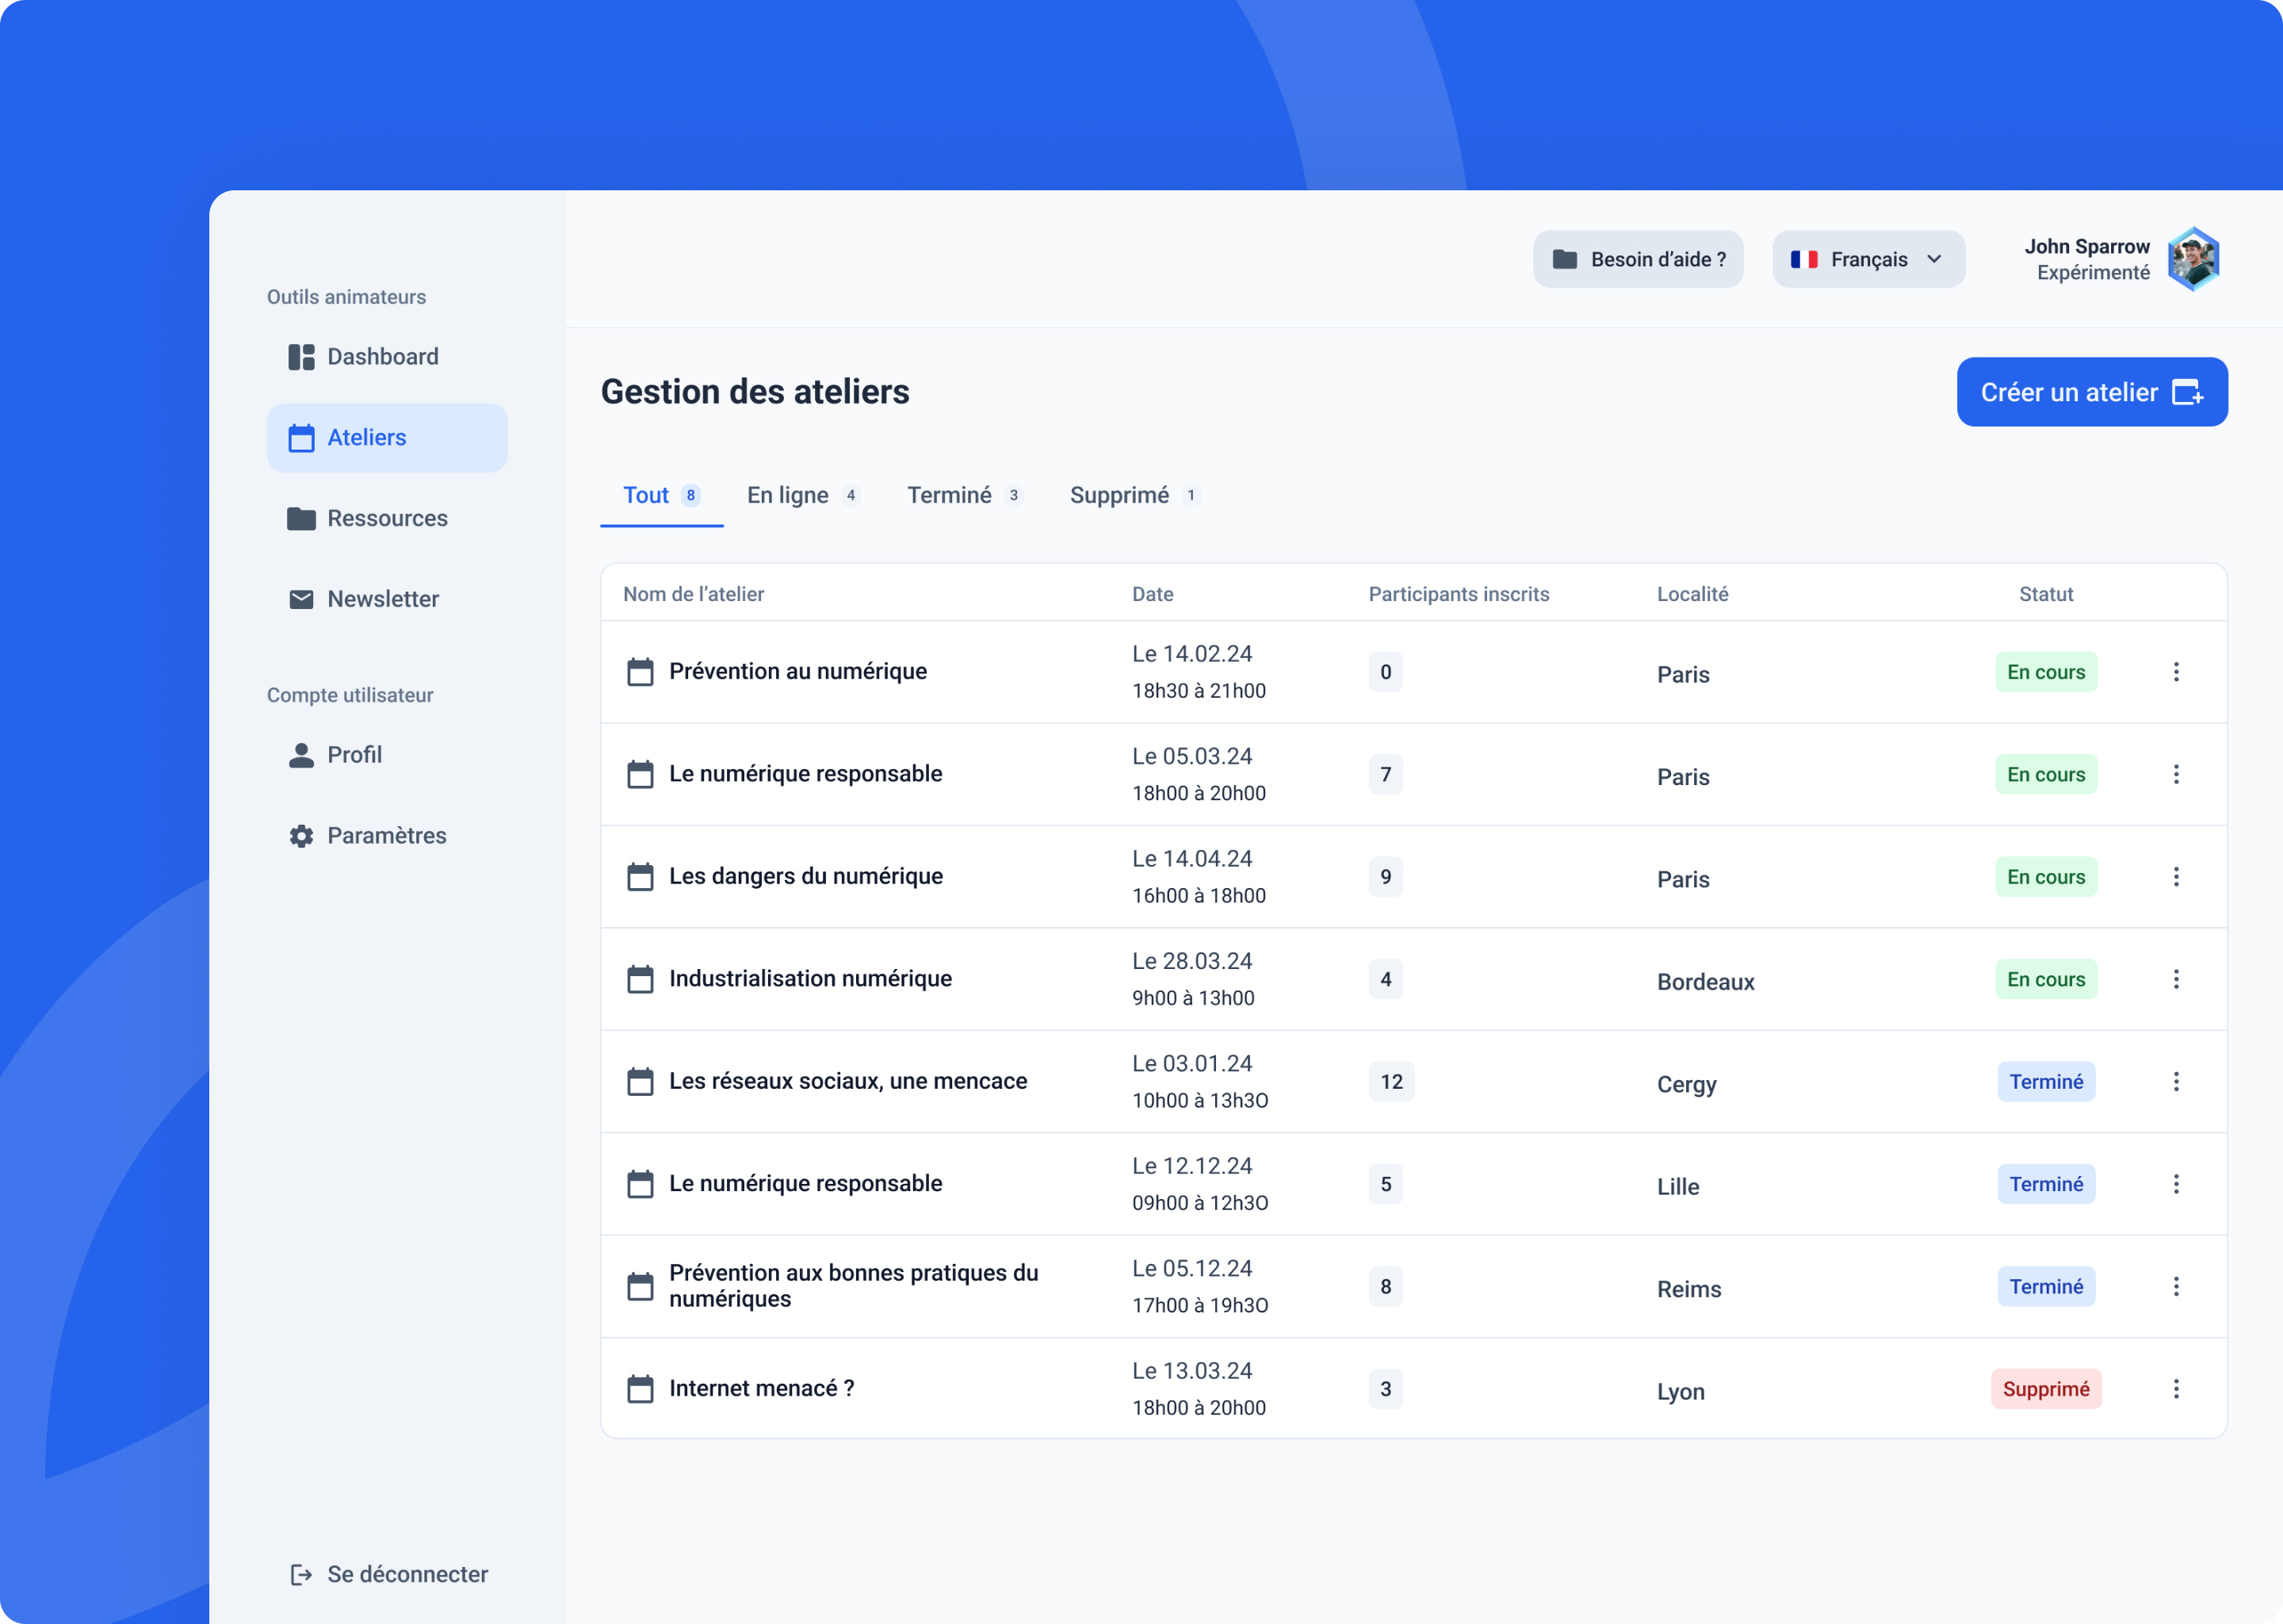Select the atelier named Les dangers du numérique

click(x=805, y=876)
